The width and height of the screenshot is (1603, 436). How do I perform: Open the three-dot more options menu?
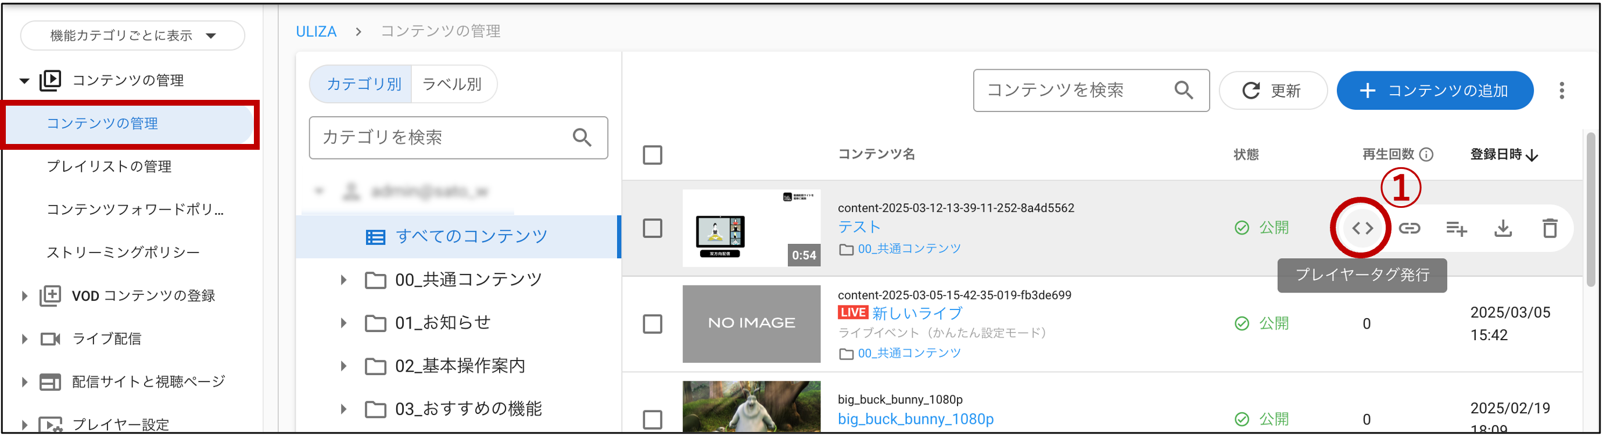(1561, 91)
